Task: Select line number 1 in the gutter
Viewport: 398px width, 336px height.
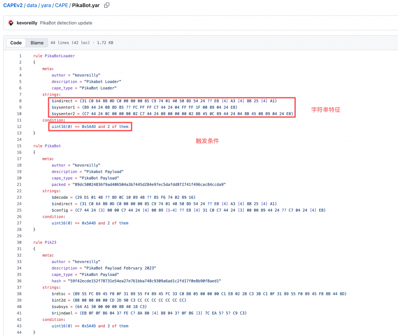Action: pyautogui.click(x=20, y=56)
